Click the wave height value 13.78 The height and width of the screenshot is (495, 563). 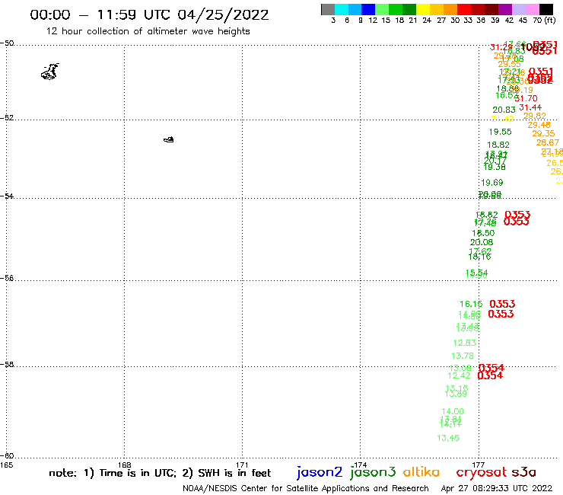point(463,356)
